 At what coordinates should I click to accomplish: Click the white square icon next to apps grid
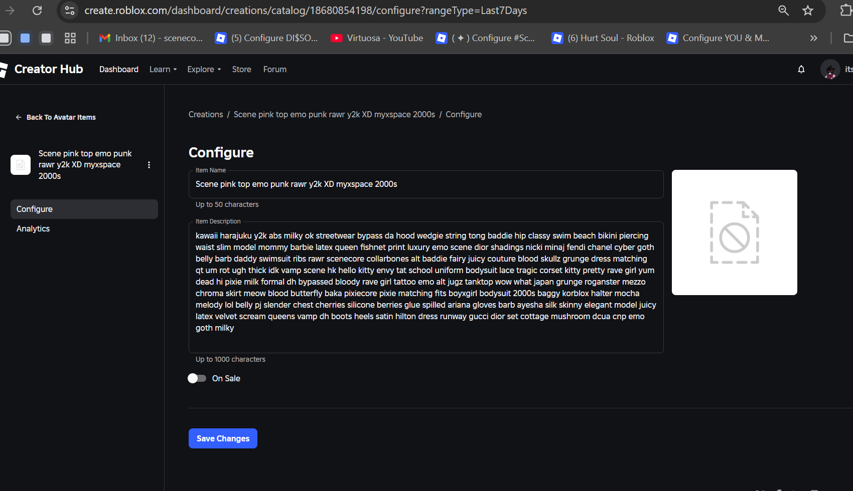(46, 38)
